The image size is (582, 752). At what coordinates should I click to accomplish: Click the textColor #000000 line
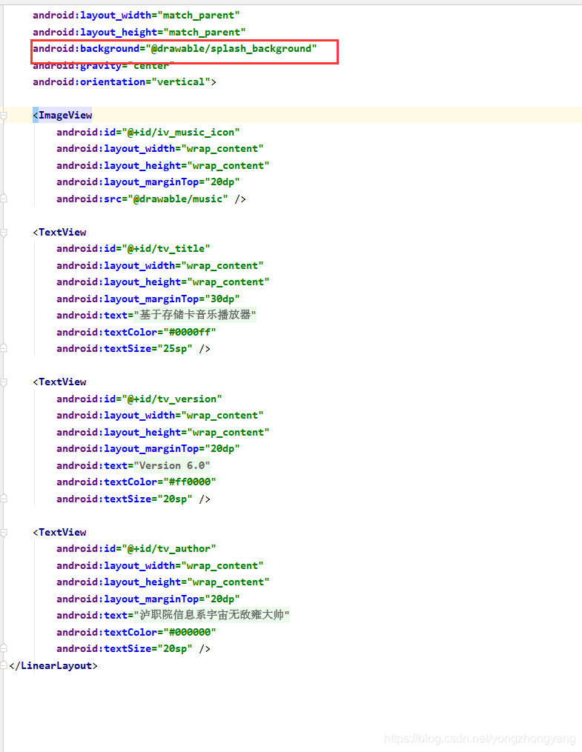click(136, 632)
